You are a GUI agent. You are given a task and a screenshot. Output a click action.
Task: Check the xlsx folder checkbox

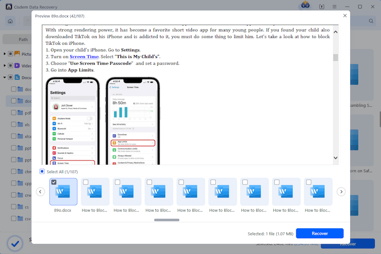pos(14,136)
